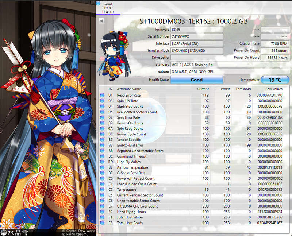Viewport: 292px width, 236px height.
Task: Click the status orb for Read Error Rate
Action: (x=102, y=95)
